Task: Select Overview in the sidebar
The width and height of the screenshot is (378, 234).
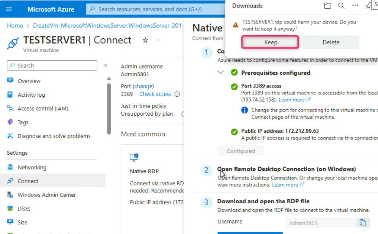Action: click(29, 81)
